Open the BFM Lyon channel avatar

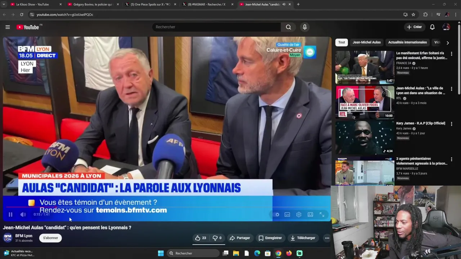coord(8,238)
